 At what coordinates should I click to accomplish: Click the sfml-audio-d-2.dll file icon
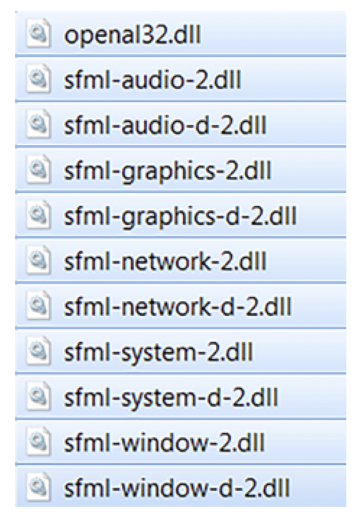pos(39,125)
